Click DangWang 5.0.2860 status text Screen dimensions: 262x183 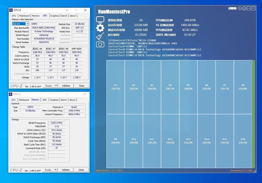(241, 171)
